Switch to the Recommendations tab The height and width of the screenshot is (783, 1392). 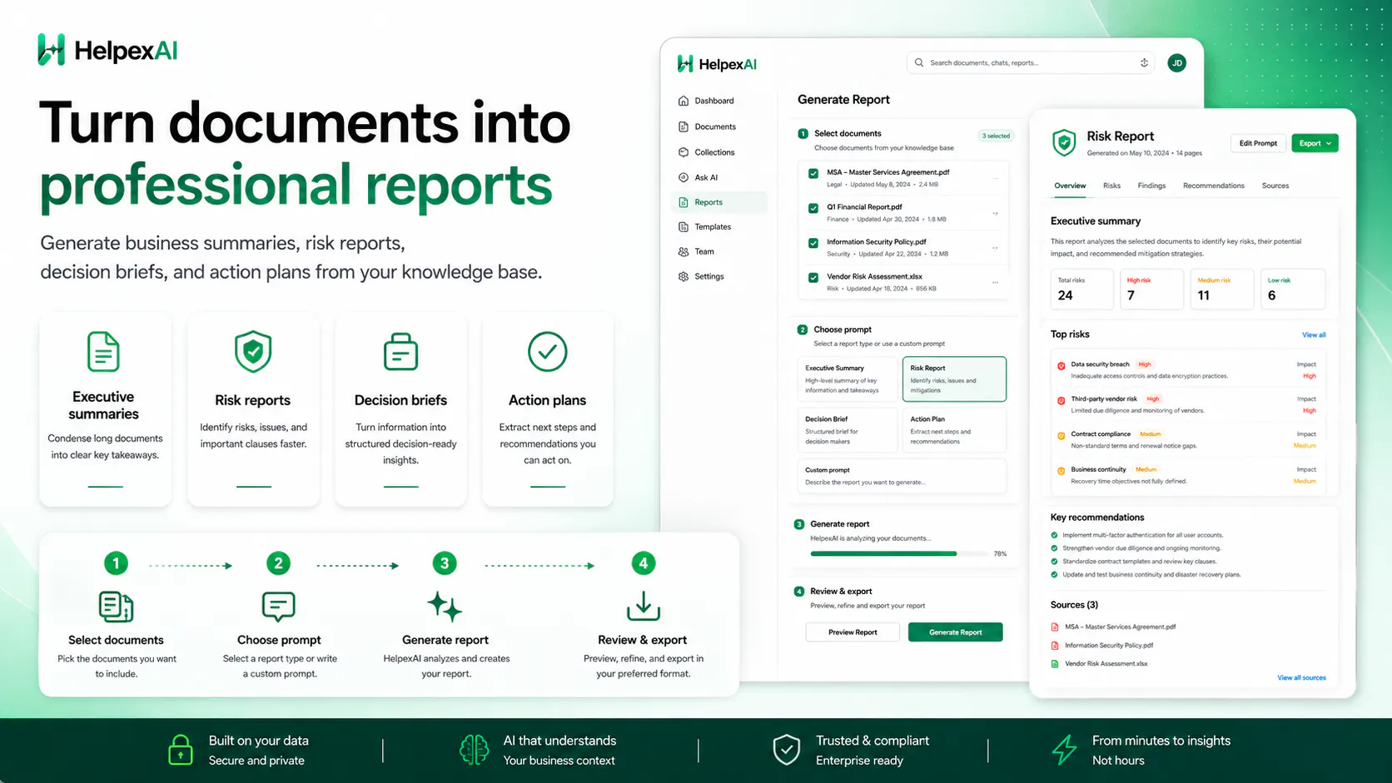point(1213,186)
